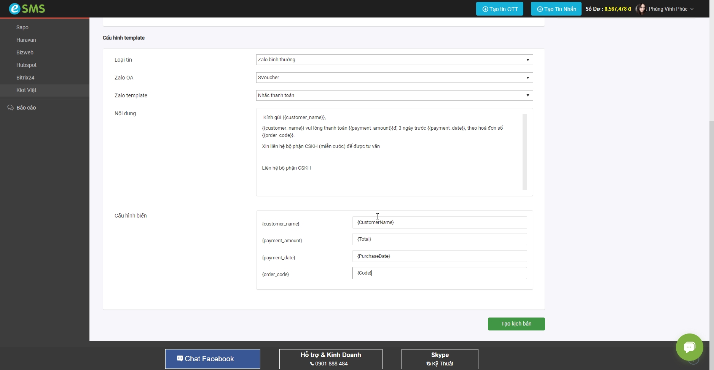
Task: Open the Zalo OA dropdown
Action: click(x=394, y=78)
